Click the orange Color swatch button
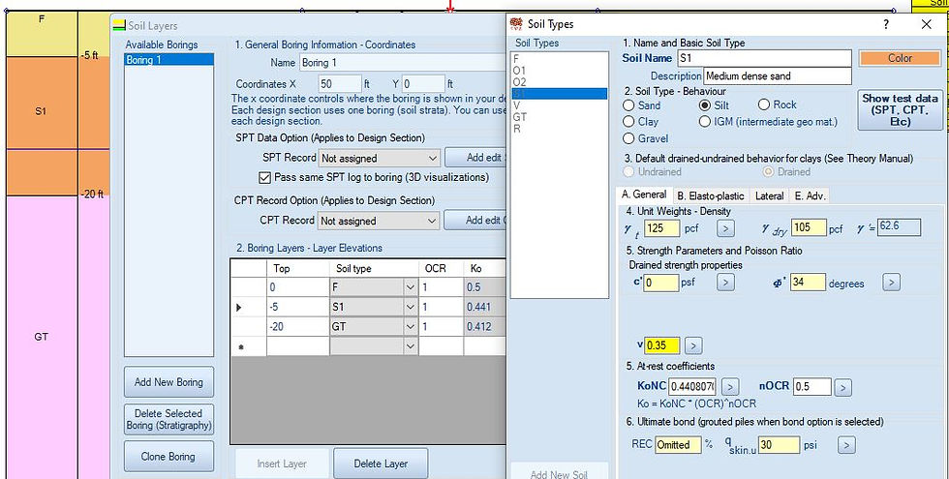The height and width of the screenshot is (479, 949). coord(900,58)
